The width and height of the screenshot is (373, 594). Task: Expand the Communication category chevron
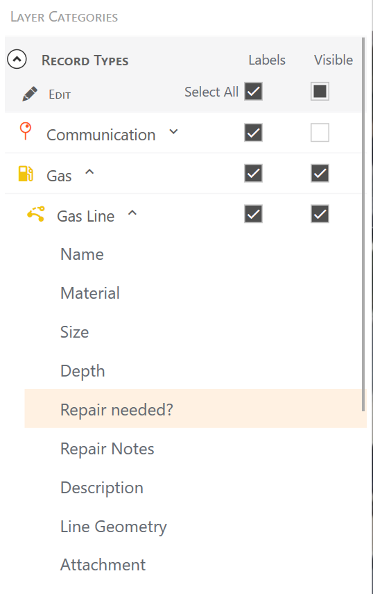click(x=173, y=132)
